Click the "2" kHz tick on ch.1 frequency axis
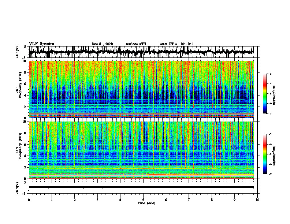Screen dimensions: 290x224 [26, 107]
